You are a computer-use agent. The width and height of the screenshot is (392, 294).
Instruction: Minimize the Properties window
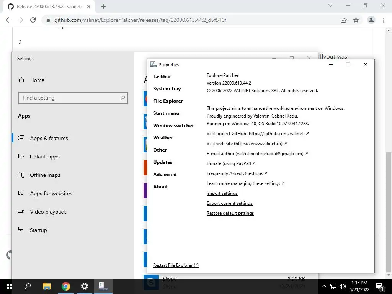pyautogui.click(x=331, y=64)
